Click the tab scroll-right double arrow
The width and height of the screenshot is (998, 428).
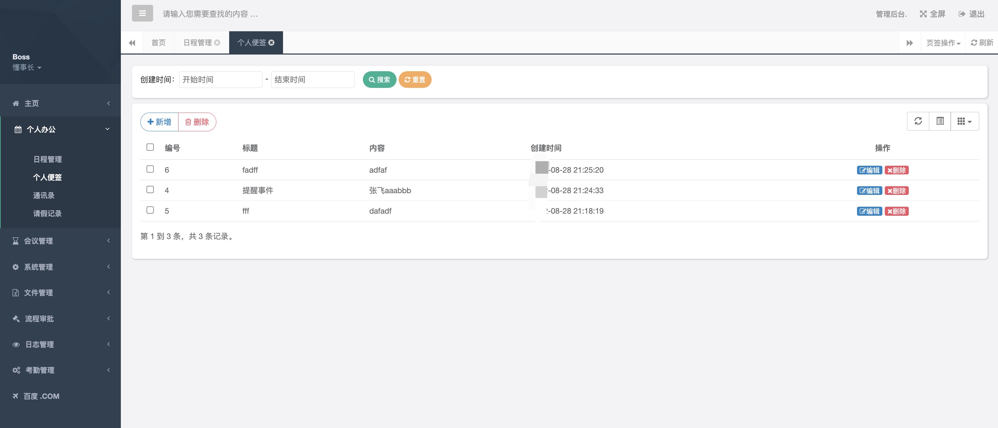point(910,43)
